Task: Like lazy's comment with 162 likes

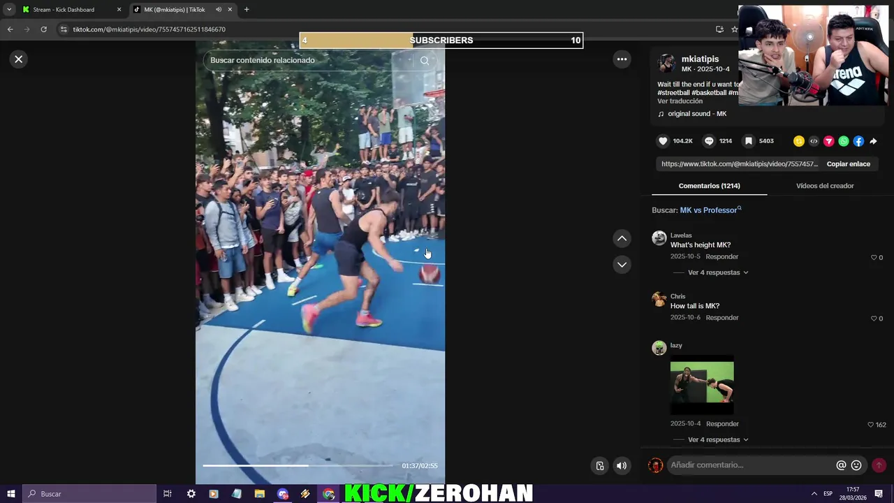Action: 870,425
